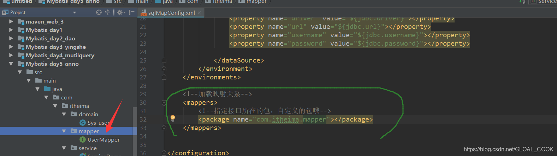Click the lightbulb intention icon at line 32

(x=173, y=118)
